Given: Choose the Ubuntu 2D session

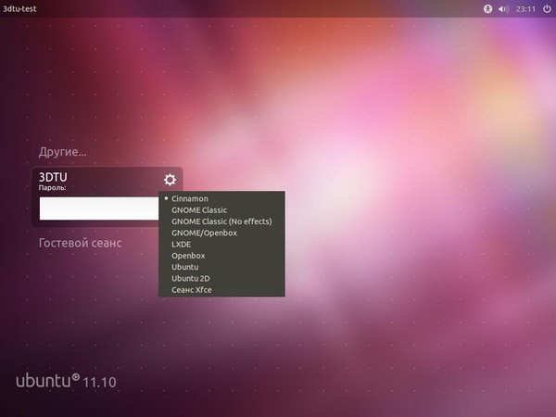Looking at the screenshot, I should click(x=190, y=278).
